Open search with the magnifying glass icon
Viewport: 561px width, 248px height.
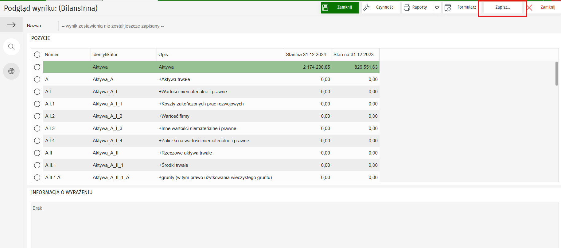coord(11,47)
